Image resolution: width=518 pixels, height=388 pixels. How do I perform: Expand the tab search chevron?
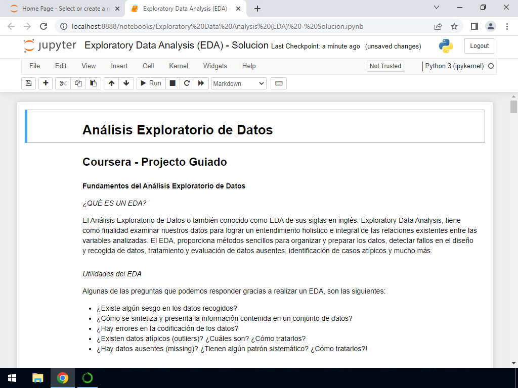437,7
